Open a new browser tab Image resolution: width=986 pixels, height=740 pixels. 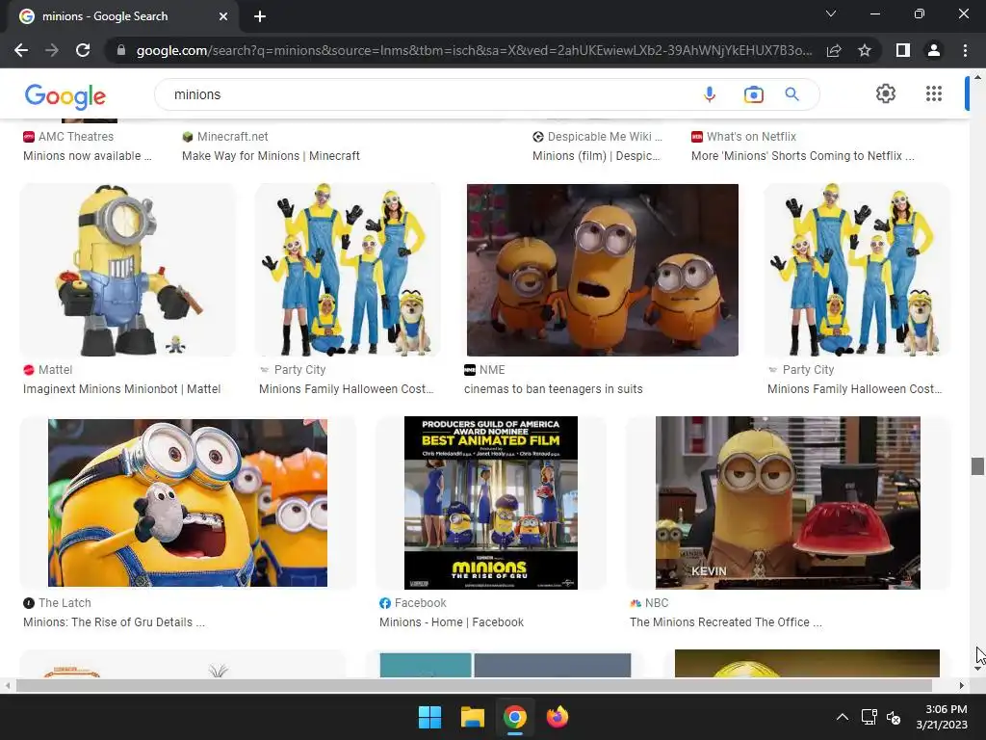[x=260, y=16]
